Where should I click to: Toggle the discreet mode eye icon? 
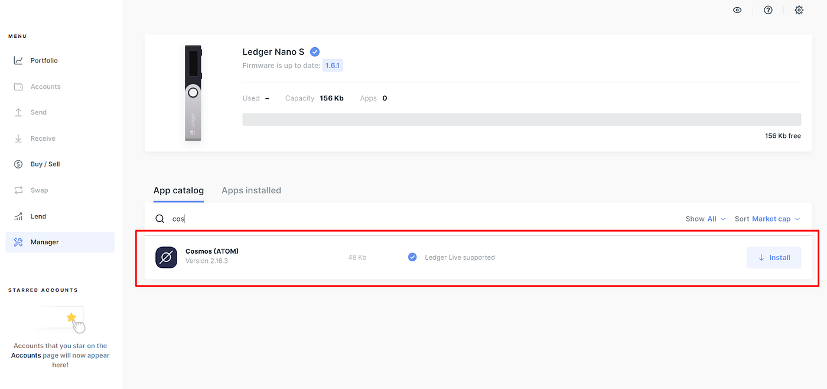[x=737, y=10]
